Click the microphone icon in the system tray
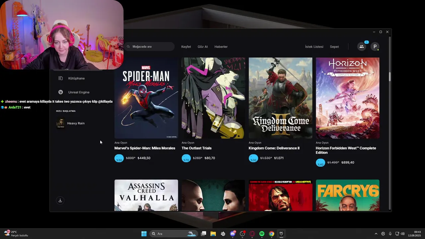Image resolution: width=425 pixels, height=239 pixels. [390, 234]
